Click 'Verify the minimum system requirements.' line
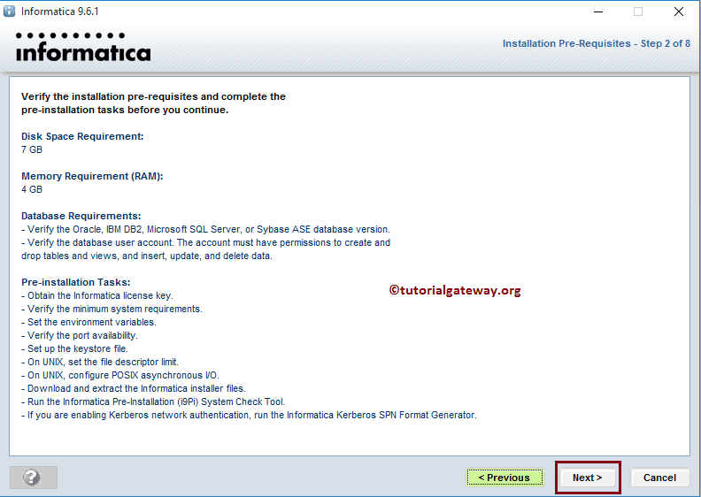Viewport: 701px width, 497px height. point(112,309)
